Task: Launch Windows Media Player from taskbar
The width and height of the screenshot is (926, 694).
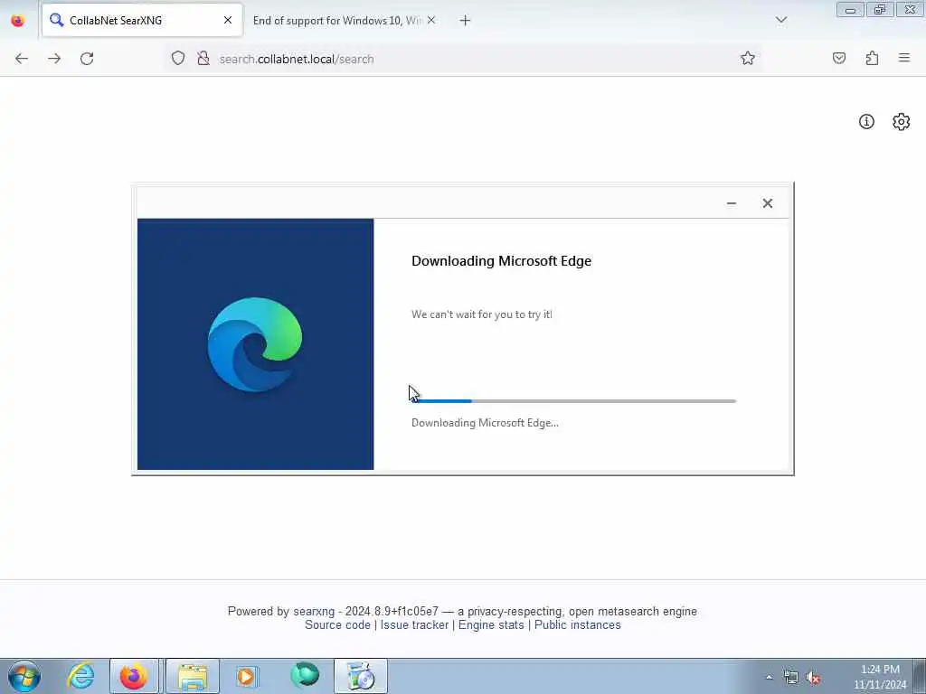Action: 247,676
